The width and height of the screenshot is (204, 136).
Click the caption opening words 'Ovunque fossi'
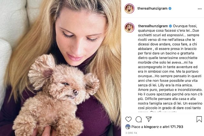185,26
